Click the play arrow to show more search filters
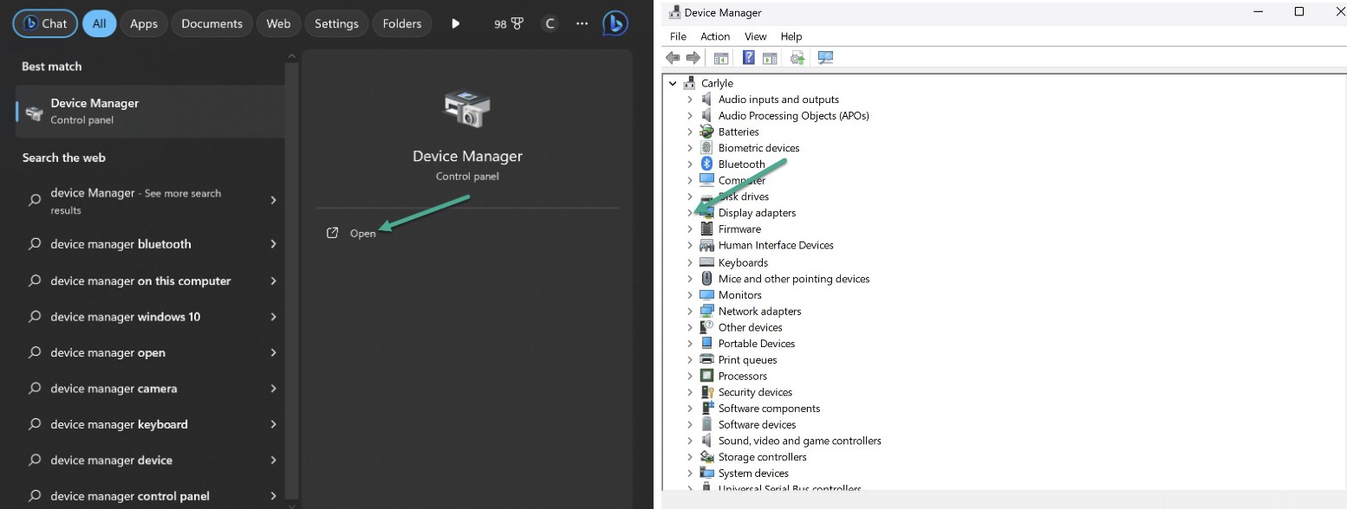Viewport: 1347px width, 509px height. [x=455, y=24]
